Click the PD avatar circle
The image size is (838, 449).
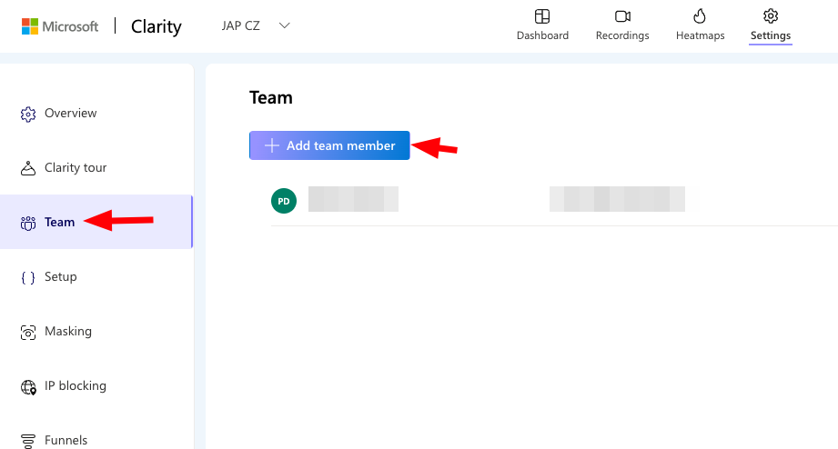[x=284, y=201]
